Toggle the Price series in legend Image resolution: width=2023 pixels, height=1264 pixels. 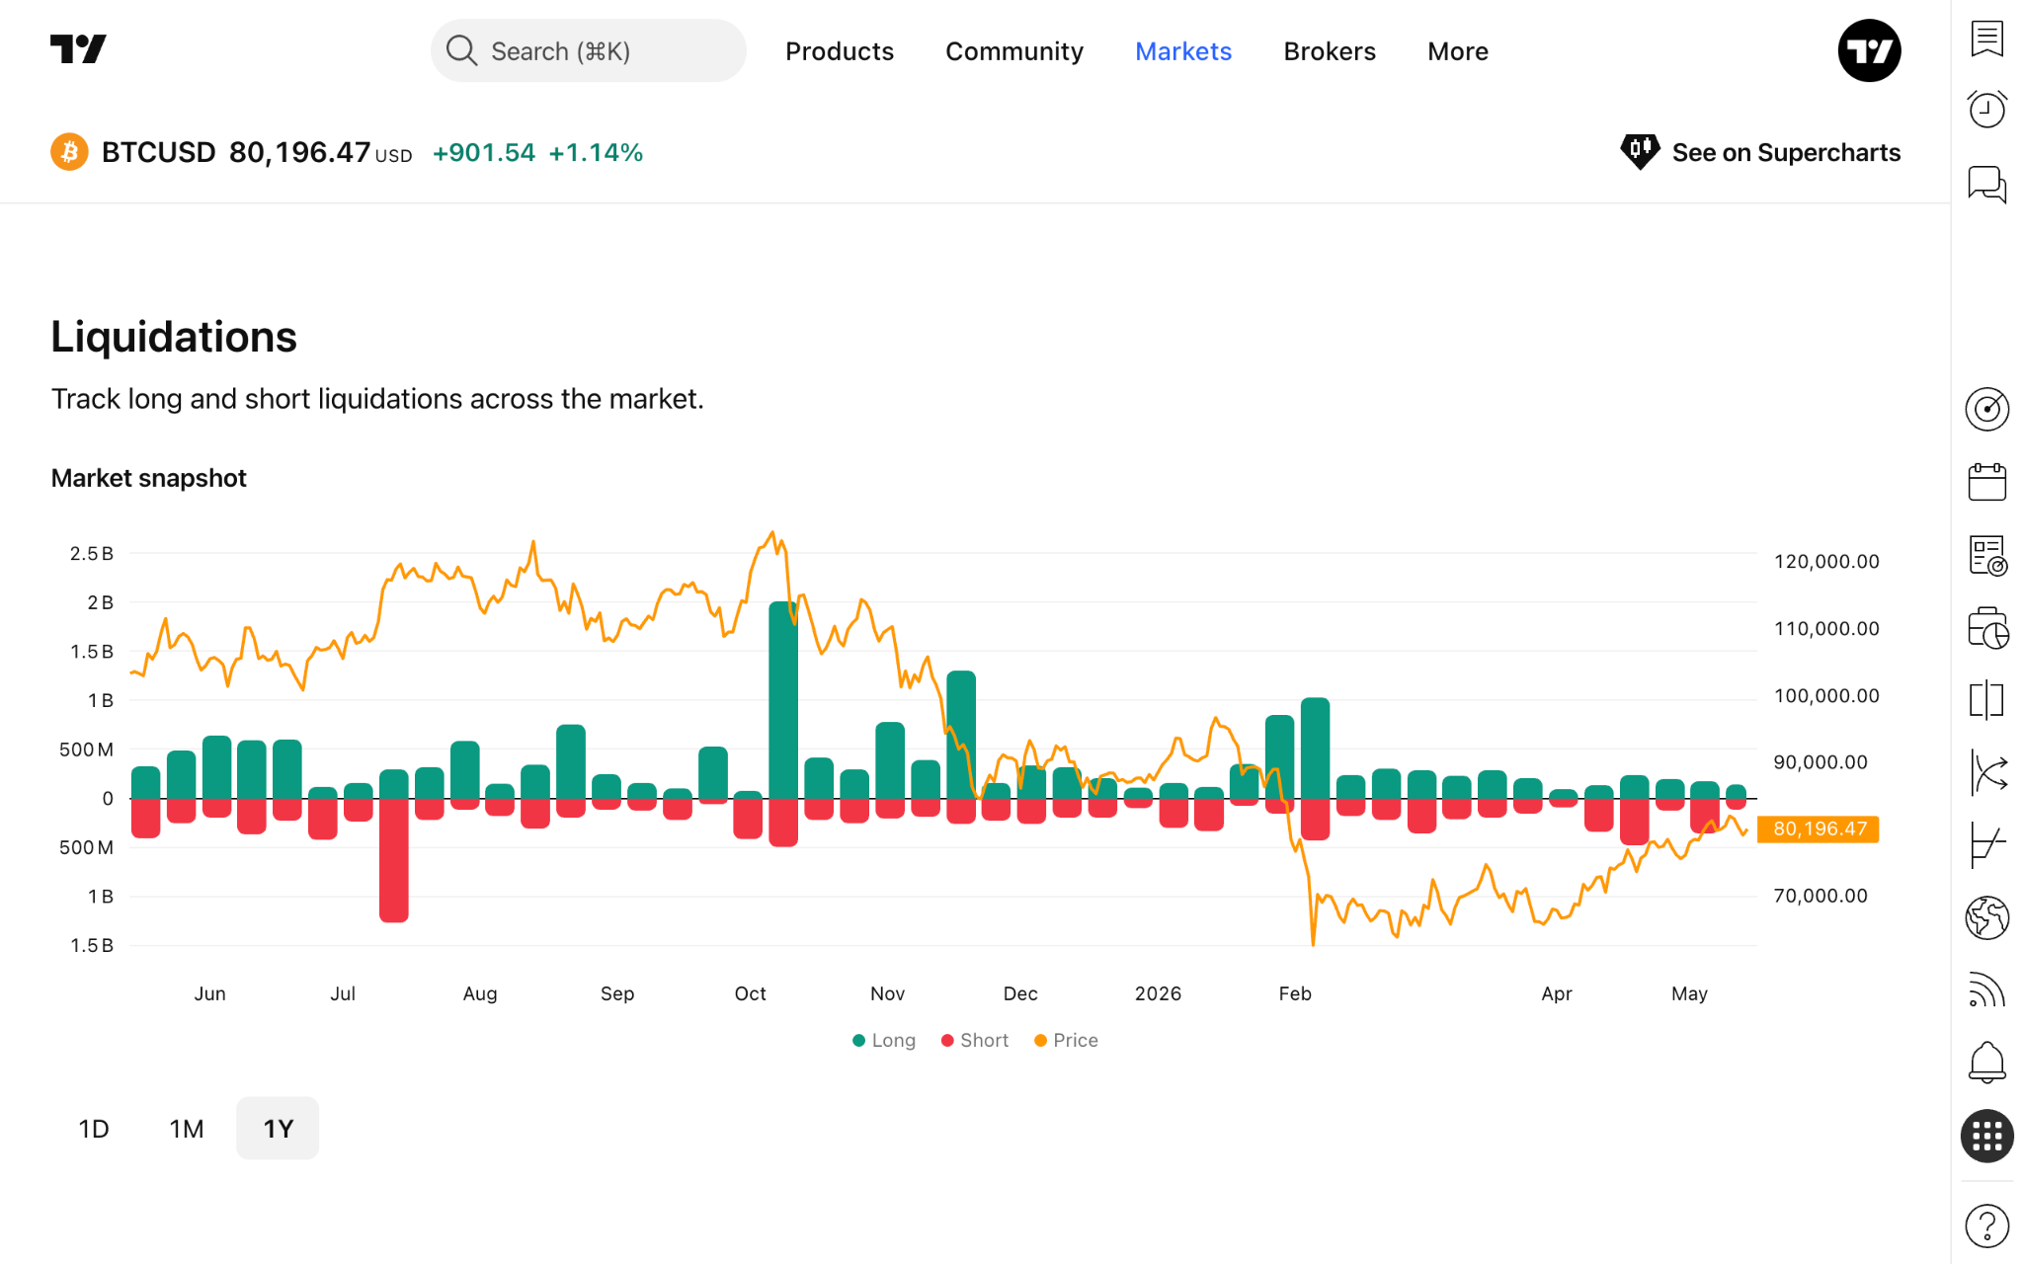[1066, 1040]
